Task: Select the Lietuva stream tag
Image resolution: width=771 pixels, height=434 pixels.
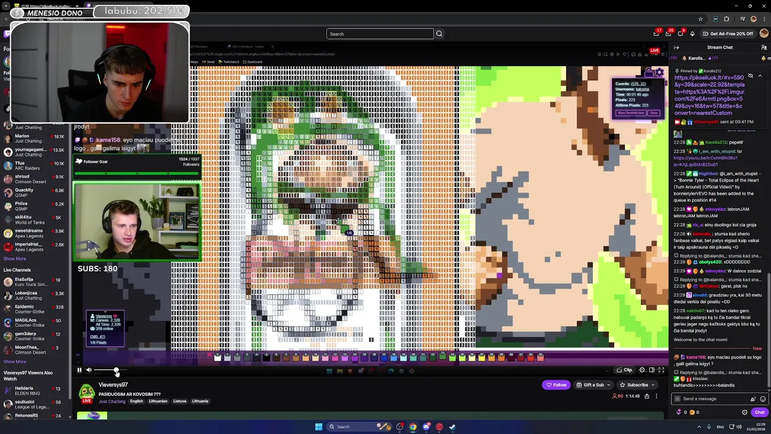Action: click(179, 401)
